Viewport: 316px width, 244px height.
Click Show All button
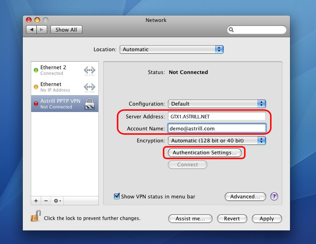click(x=66, y=30)
